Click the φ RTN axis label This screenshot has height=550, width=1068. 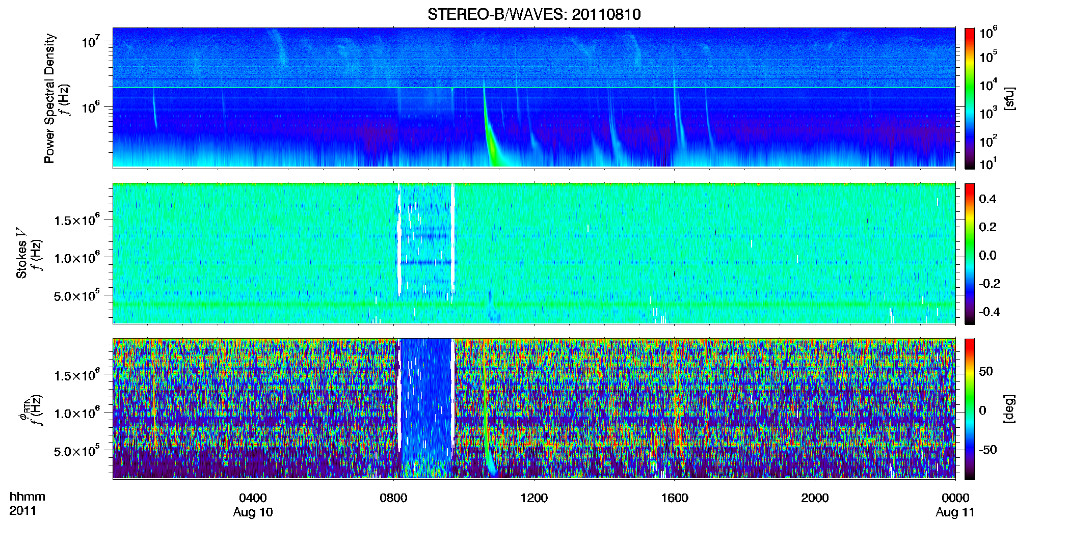point(23,410)
